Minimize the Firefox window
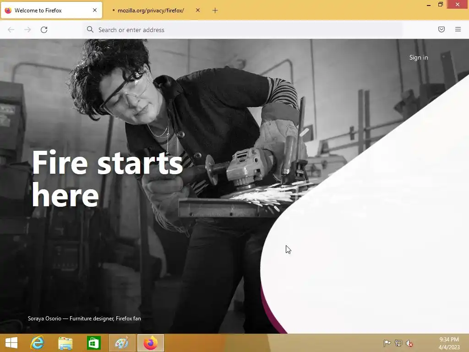Screen dimensions: 469x352 (429, 5)
